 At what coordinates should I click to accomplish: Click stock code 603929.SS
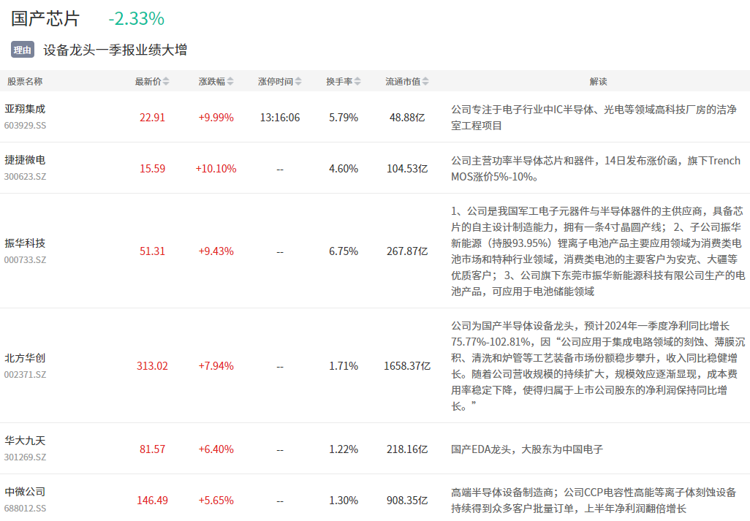pyautogui.click(x=25, y=126)
